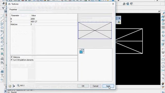Select the Spline tool in left toolbar

tap(2, 45)
